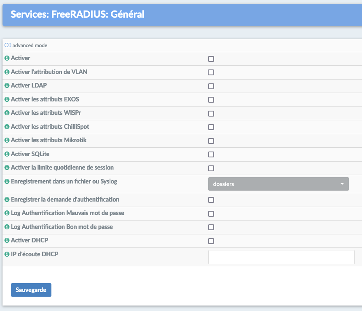Click the Services: FreeRADIUS: Général heading

click(78, 14)
